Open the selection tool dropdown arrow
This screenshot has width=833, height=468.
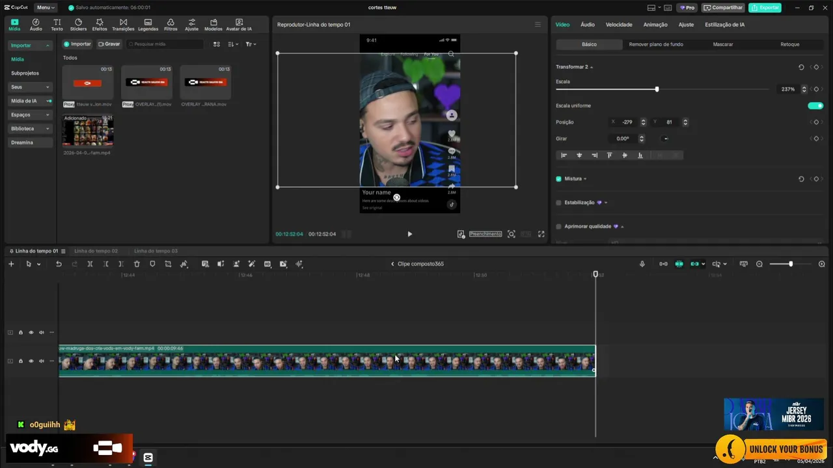point(38,264)
